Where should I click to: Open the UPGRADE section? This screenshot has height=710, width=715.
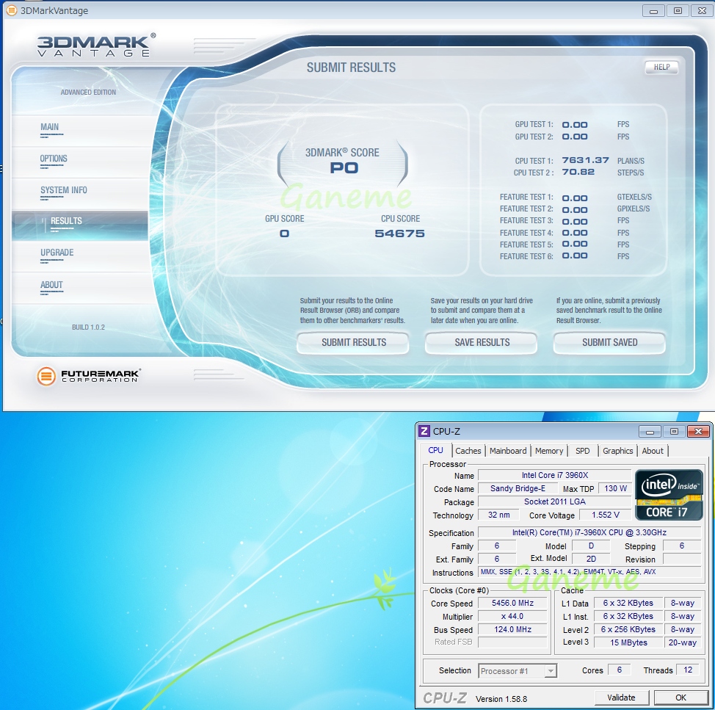80,256
